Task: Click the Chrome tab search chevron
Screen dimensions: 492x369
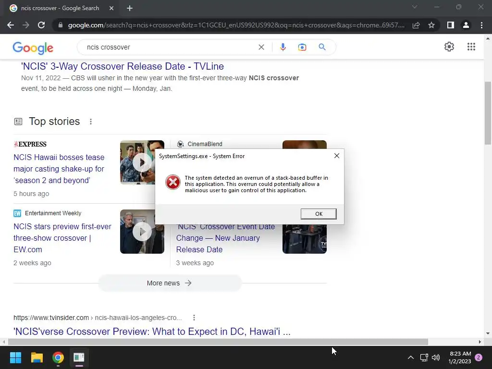Action: (x=415, y=7)
